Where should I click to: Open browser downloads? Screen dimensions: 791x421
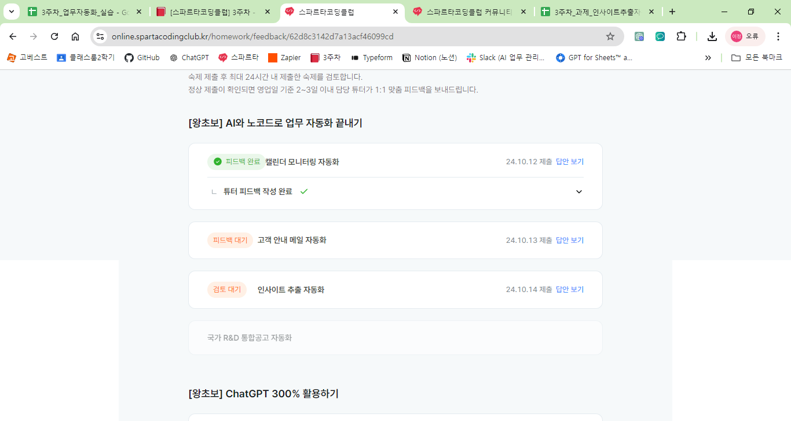click(x=712, y=36)
